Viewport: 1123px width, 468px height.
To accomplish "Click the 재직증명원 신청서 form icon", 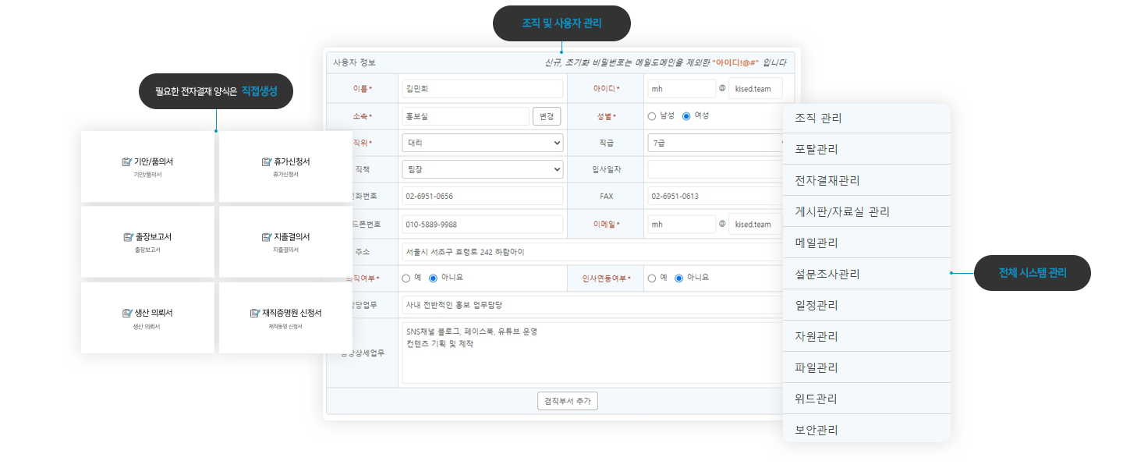I will (255, 313).
